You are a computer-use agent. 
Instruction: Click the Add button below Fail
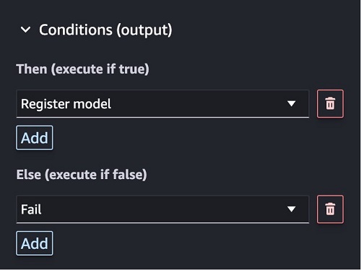35,243
